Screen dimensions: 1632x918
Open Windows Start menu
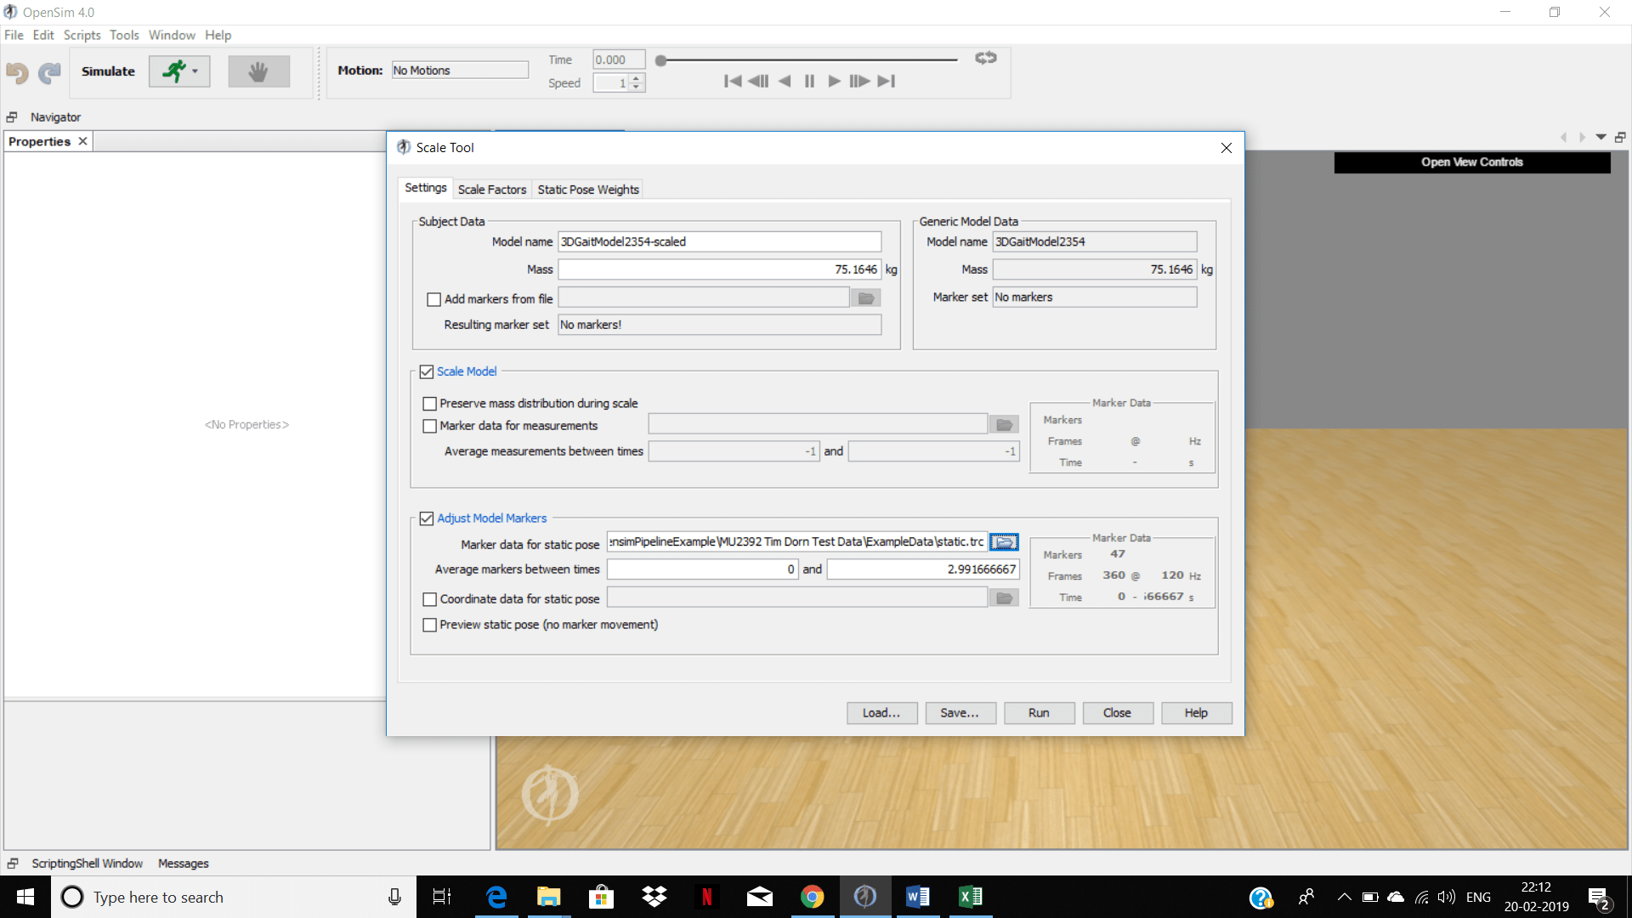25,897
